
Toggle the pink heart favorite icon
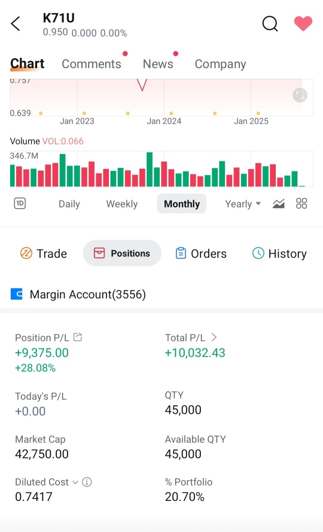coord(303,24)
